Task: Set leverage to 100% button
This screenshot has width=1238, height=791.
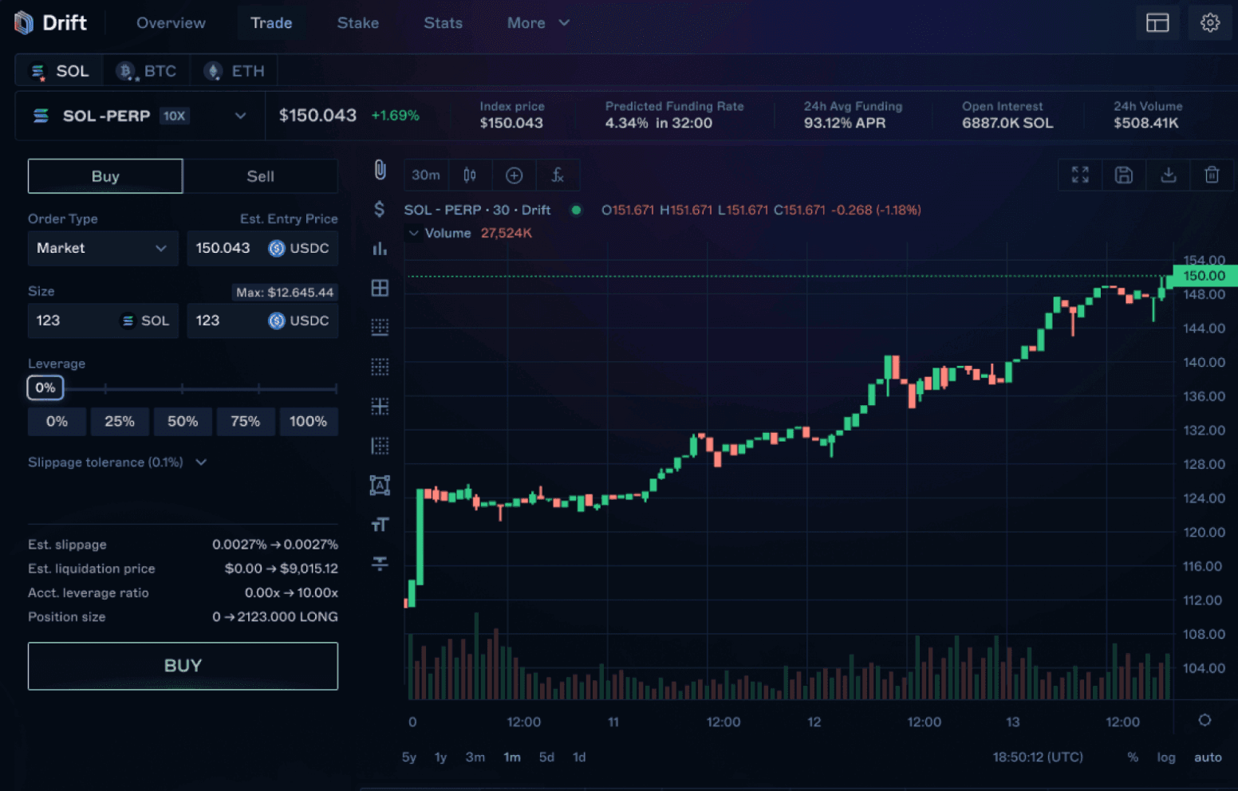Action: [x=309, y=421]
